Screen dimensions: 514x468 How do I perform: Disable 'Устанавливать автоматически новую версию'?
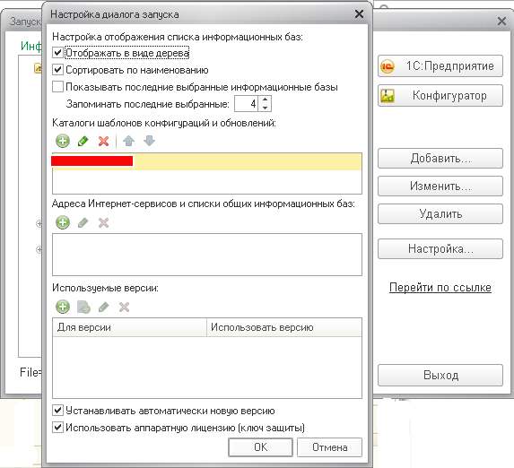pos(57,411)
